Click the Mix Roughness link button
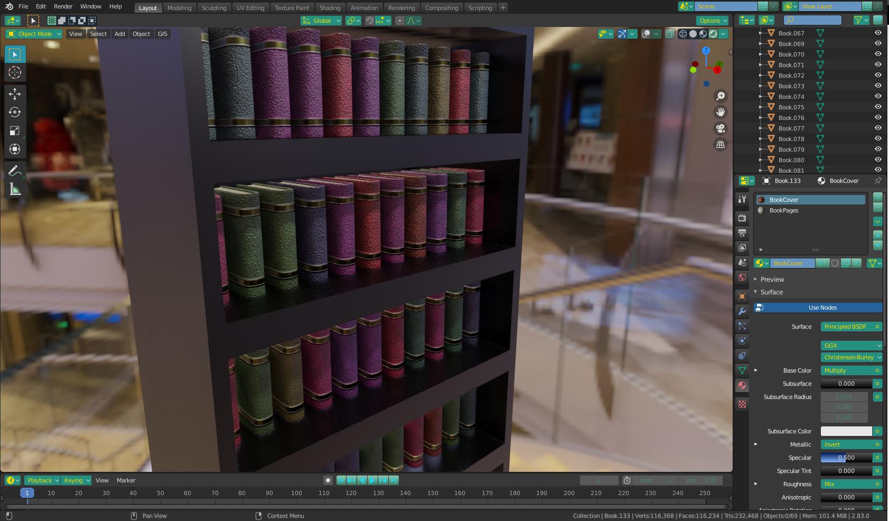 [851, 484]
